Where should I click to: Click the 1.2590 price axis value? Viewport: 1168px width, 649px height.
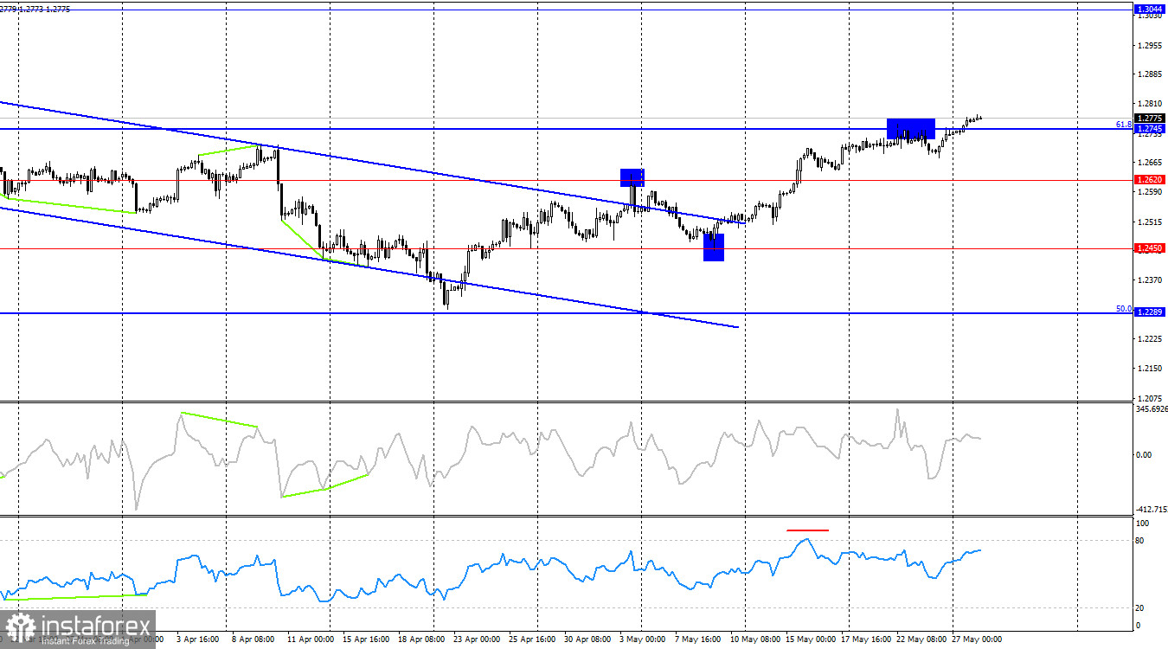click(1149, 192)
